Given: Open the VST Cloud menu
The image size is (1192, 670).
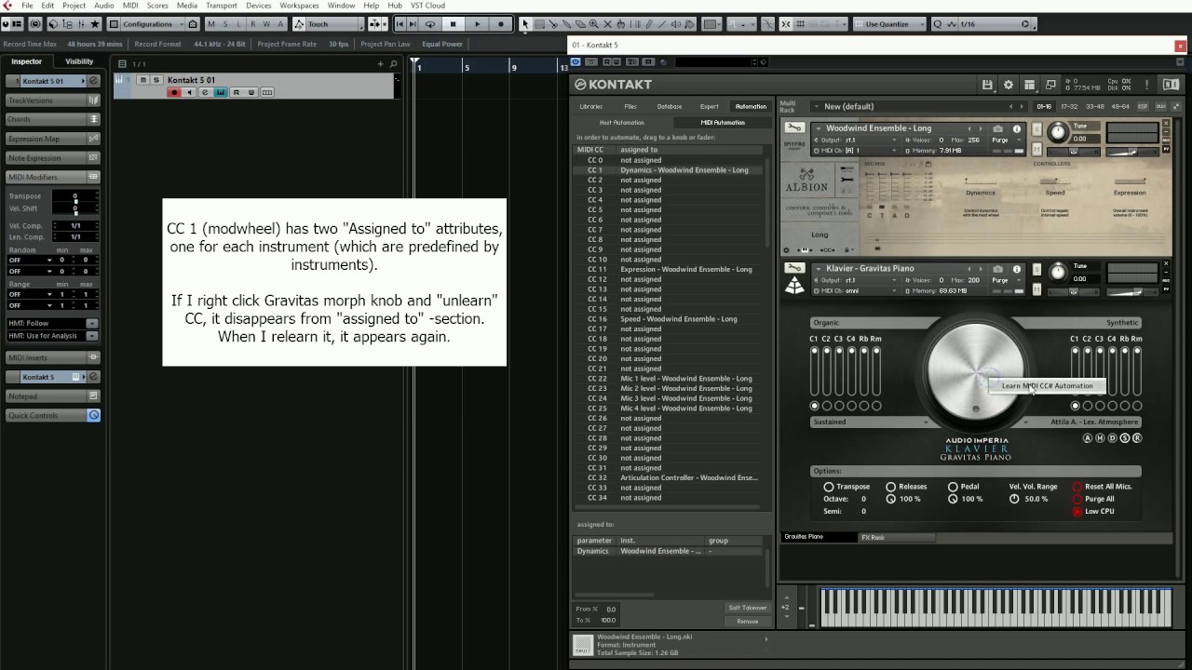Looking at the screenshot, I should point(428,6).
